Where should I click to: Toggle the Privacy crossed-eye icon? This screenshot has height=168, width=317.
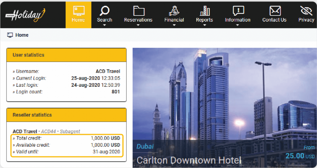pos(306,10)
